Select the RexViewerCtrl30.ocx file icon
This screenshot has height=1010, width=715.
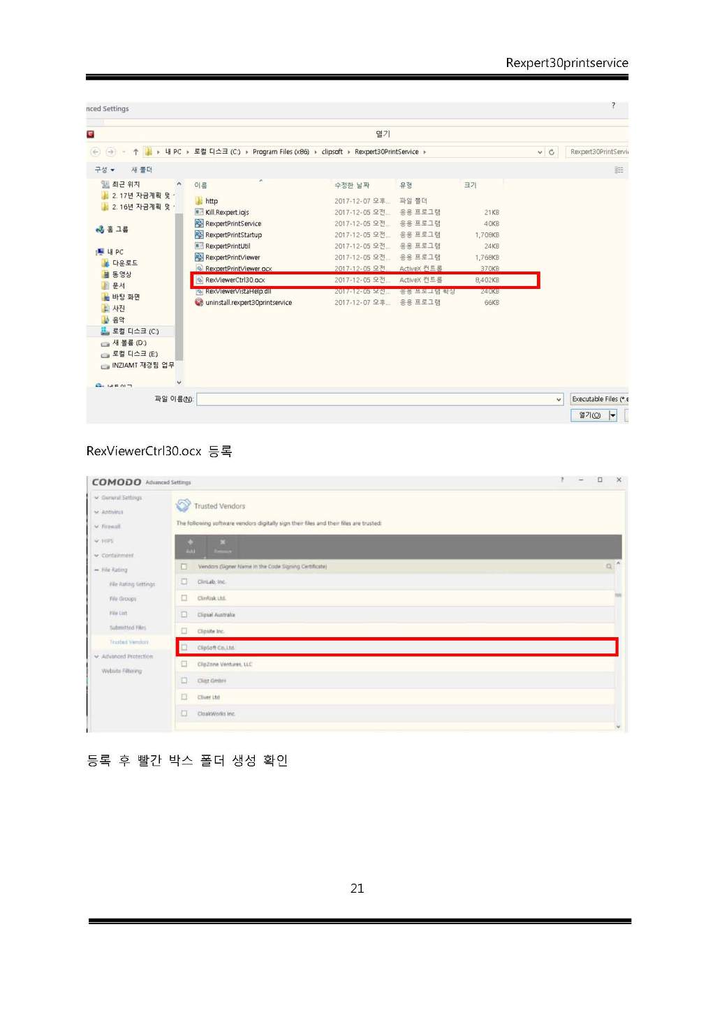click(199, 280)
